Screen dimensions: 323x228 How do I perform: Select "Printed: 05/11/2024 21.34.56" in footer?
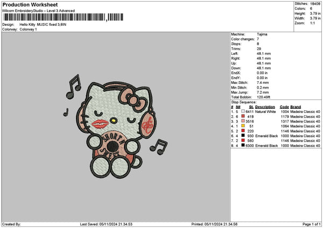(x=214, y=224)
